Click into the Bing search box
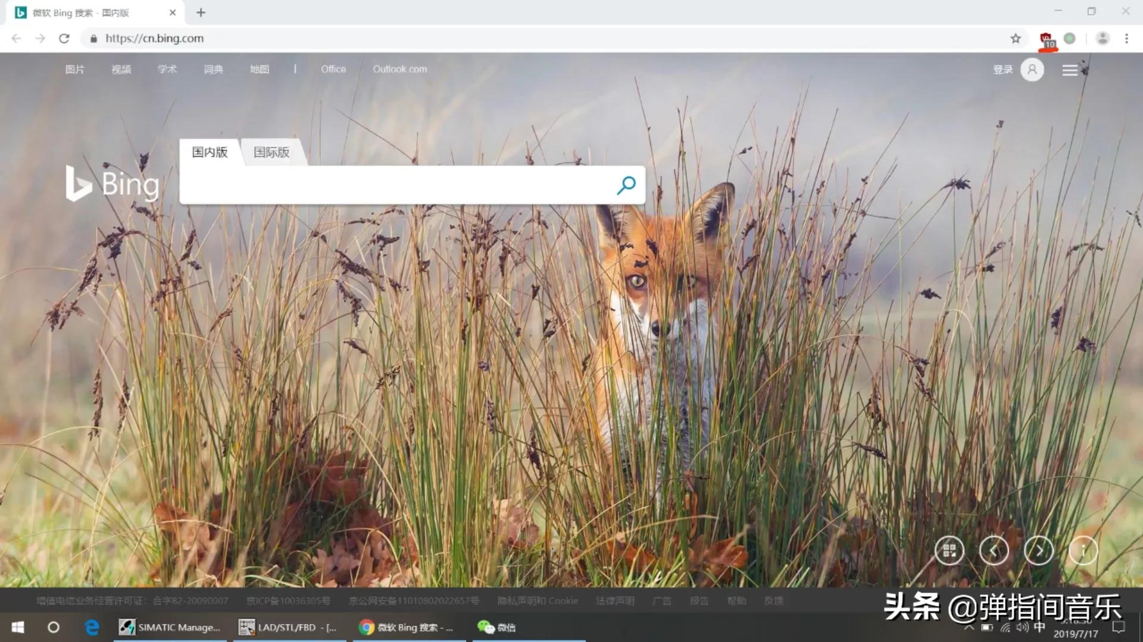 click(393, 185)
